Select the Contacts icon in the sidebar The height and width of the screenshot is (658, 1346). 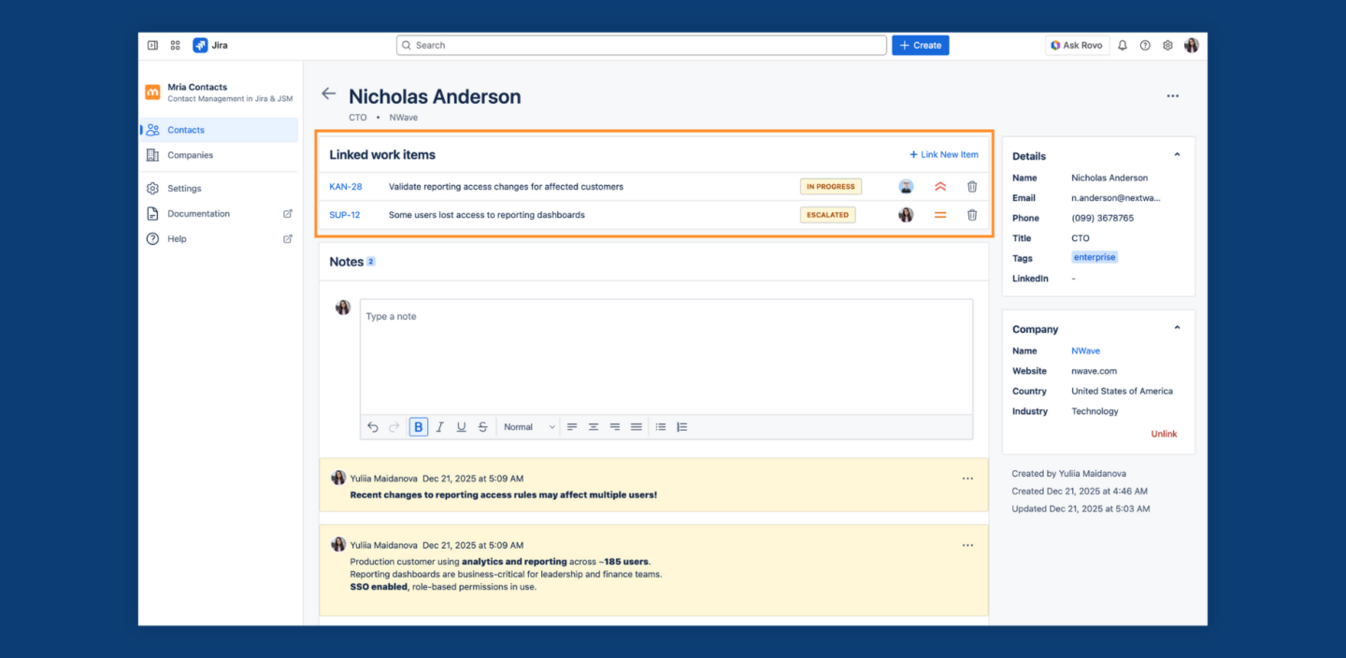(x=151, y=130)
